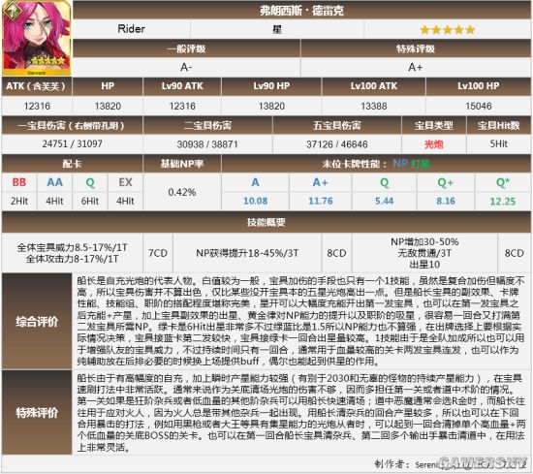
Task: Select 12316 under Lv90 ATK
Action: pos(182,106)
